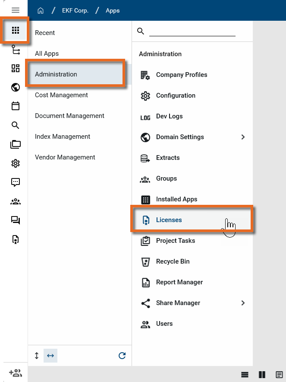Expand the Domain Settings submenu arrow

[243, 137]
